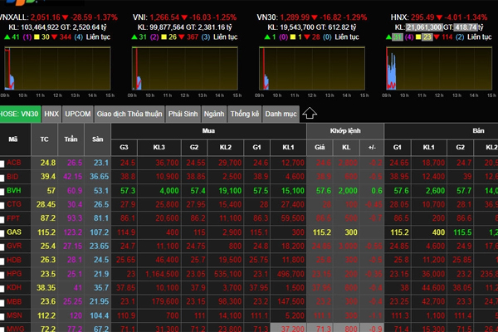The image size is (498, 332).
Task: Open the Ngành dropdown tab
Action: pyautogui.click(x=213, y=113)
